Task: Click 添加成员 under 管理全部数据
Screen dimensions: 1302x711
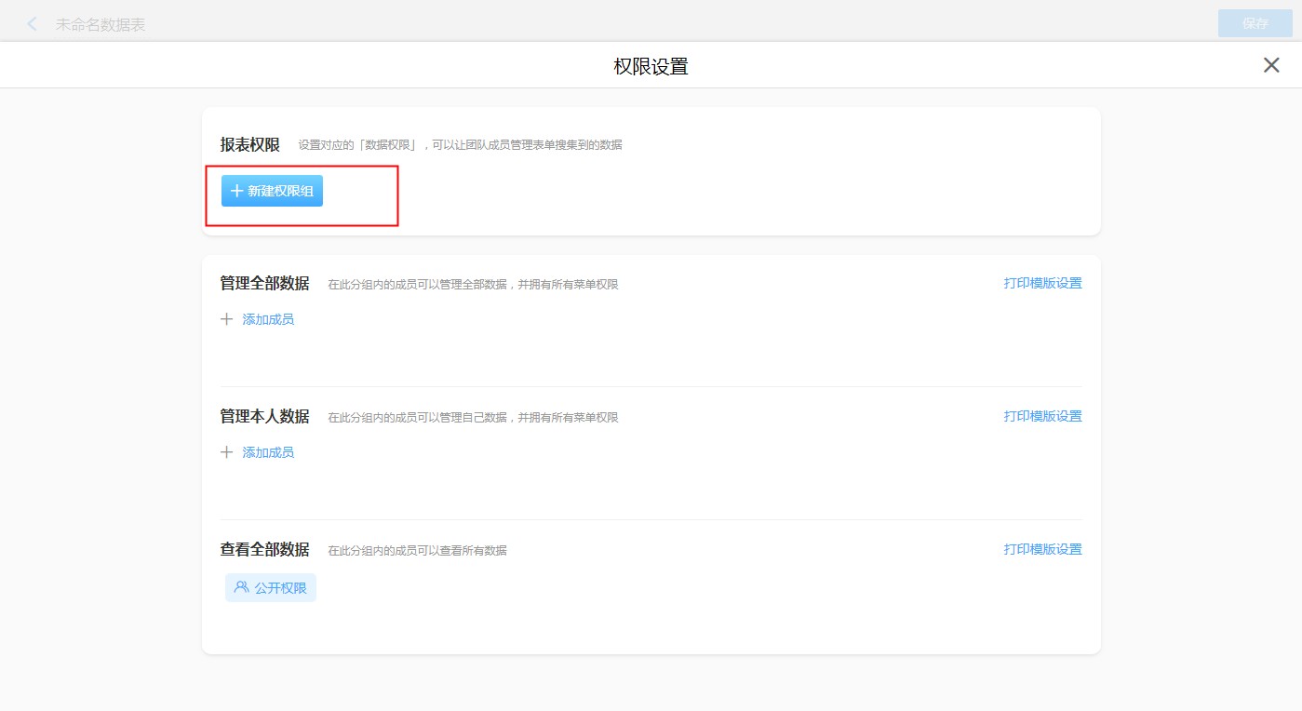Action: tap(268, 319)
